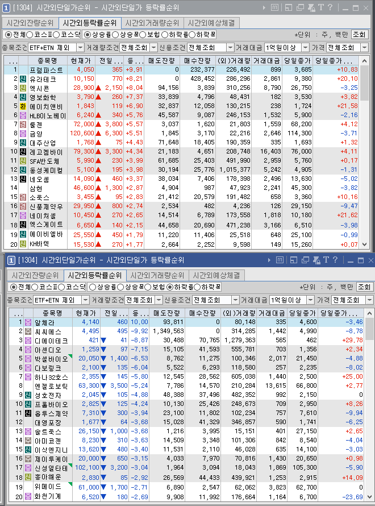Click the font 'T' icon in upper window title bar
375x506 pixels.
tap(321, 7)
